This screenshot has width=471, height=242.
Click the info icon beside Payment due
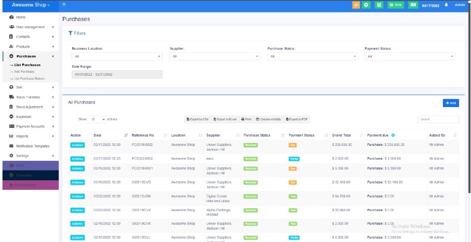pyautogui.click(x=393, y=135)
